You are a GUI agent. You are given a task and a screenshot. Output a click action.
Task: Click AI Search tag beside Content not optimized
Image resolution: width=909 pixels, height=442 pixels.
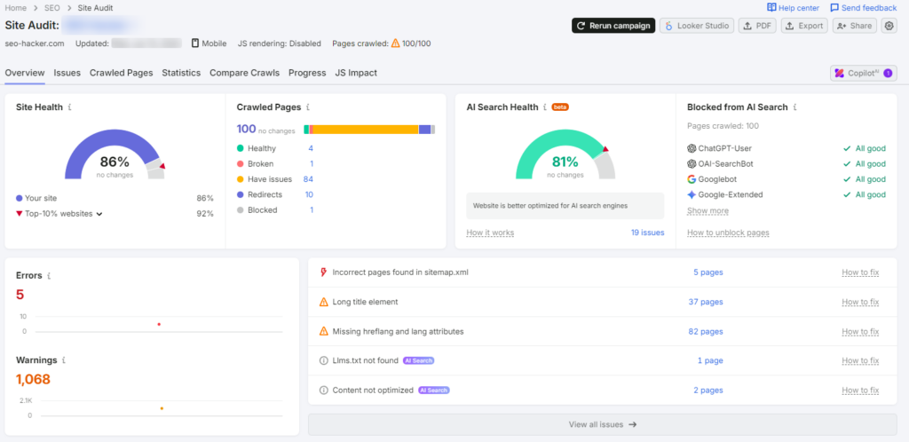pyautogui.click(x=434, y=390)
